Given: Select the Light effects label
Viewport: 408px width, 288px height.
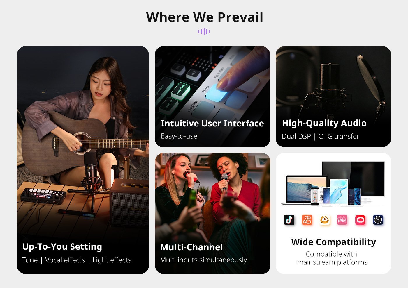Looking at the screenshot, I should [x=112, y=260].
